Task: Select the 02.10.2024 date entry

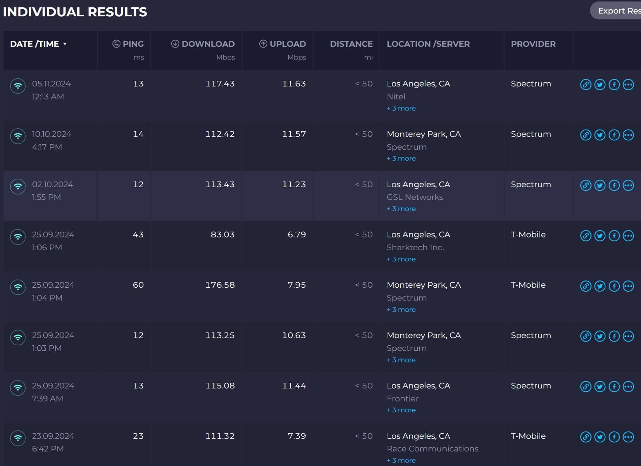Action: (x=53, y=184)
